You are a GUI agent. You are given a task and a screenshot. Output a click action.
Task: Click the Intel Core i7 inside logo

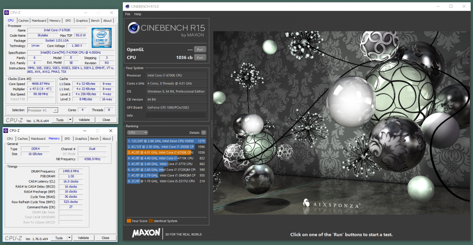coord(102,37)
